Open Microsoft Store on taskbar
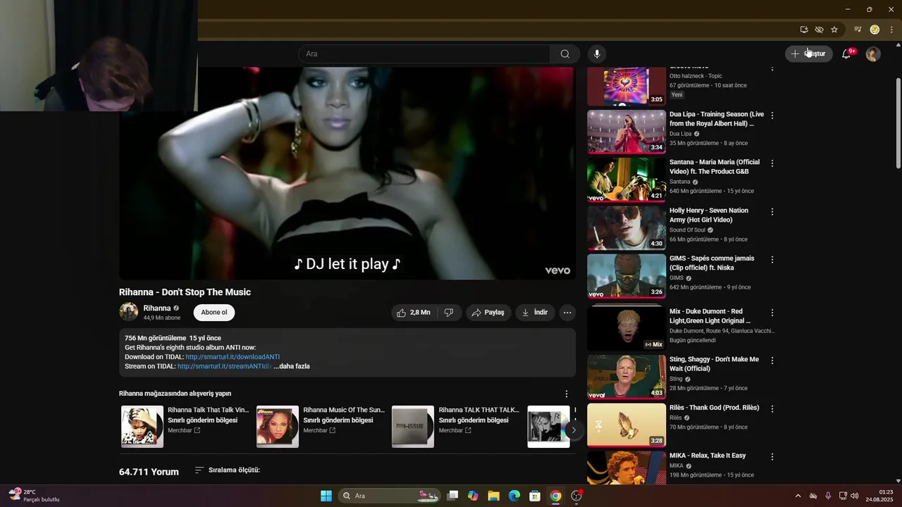Viewport: 902px width, 507px height. [535, 496]
